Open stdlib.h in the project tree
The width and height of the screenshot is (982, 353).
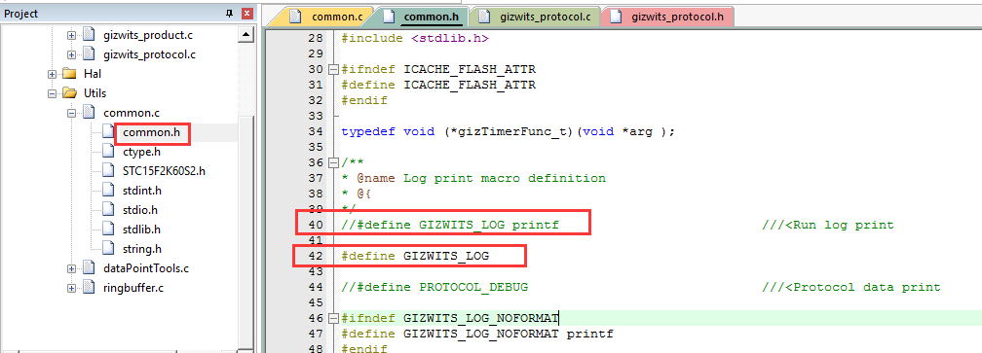pyautogui.click(x=141, y=229)
